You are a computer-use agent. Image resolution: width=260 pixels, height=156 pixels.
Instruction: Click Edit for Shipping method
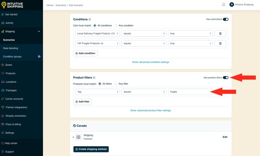(x=225, y=137)
